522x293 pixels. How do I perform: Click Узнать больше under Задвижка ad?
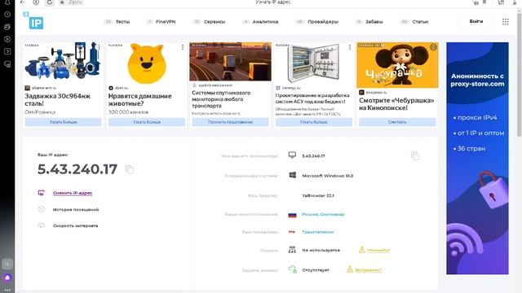click(x=64, y=122)
